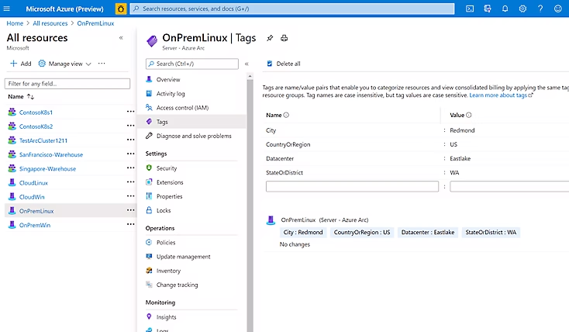Click the CountryOrRegion : US tag chip
The width and height of the screenshot is (569, 332).
coord(362,233)
